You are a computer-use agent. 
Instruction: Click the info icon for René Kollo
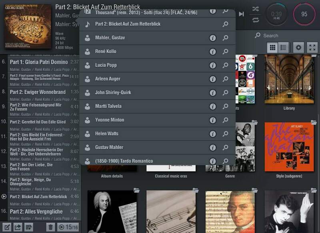click(213, 51)
